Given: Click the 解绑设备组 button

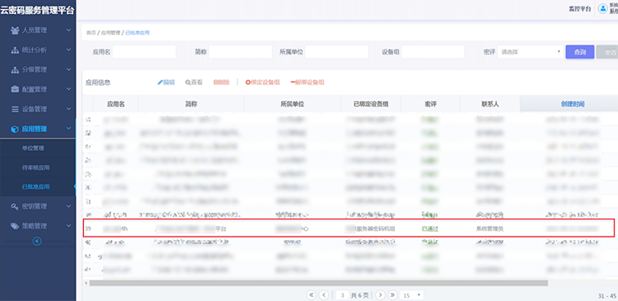Looking at the screenshot, I should 307,82.
